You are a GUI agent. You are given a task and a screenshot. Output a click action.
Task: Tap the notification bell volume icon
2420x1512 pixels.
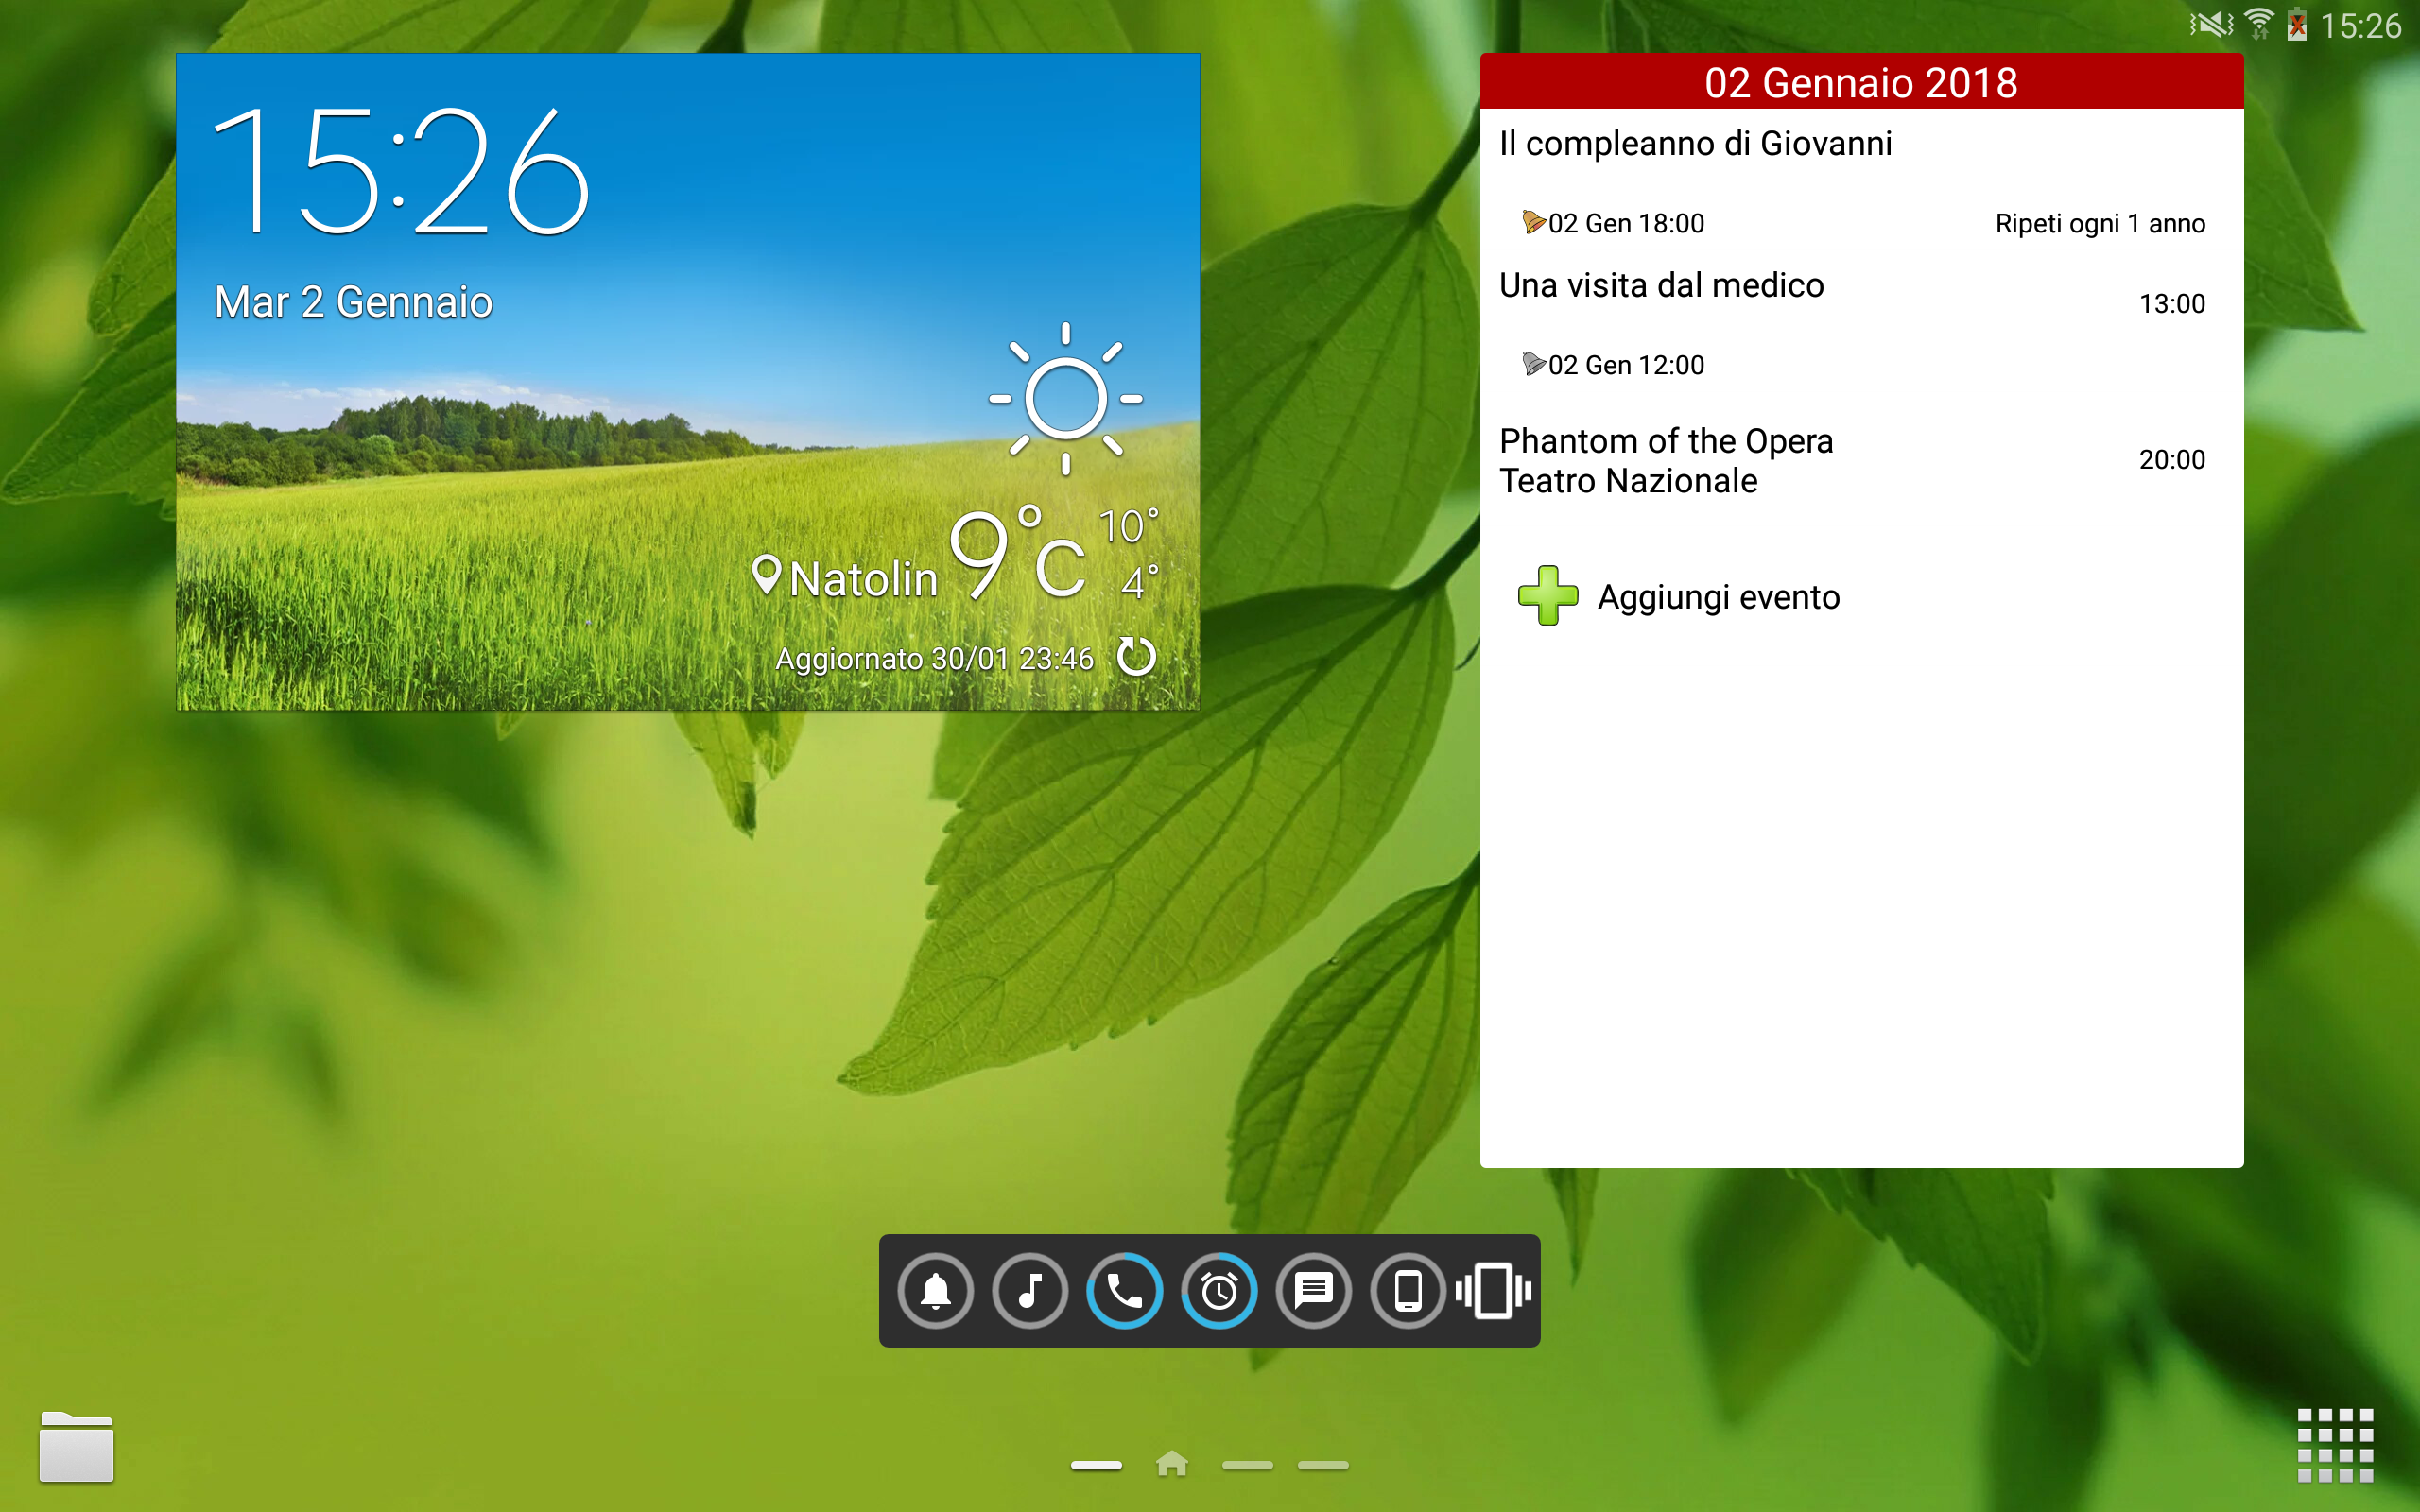[935, 1291]
